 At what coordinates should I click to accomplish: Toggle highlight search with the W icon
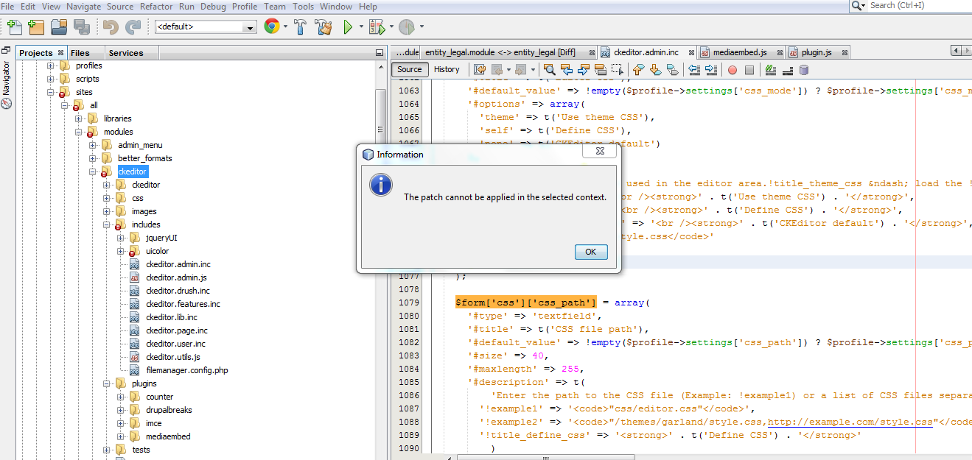click(x=769, y=70)
